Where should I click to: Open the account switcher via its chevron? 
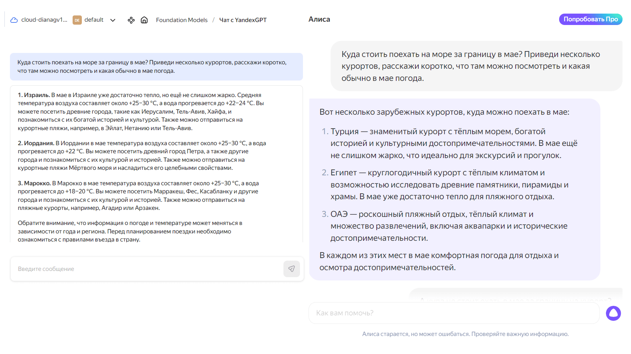pyautogui.click(x=113, y=20)
